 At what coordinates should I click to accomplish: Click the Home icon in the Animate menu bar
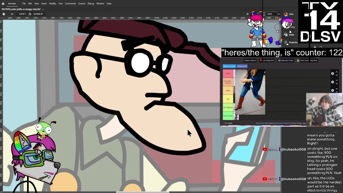(3, 3)
